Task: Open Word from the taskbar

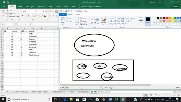Action: coord(110,99)
